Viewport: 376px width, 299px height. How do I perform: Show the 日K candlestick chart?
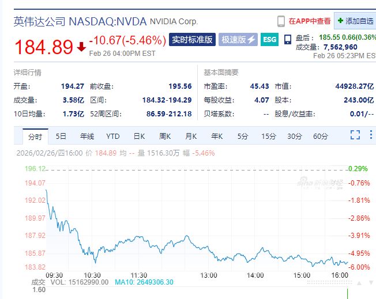(x=139, y=137)
